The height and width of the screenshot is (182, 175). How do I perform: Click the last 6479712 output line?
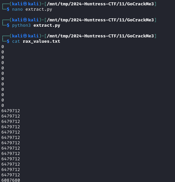(11, 175)
